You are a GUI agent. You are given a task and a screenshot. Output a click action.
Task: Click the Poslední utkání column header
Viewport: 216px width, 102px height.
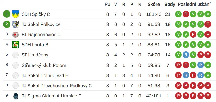(x=194, y=4)
